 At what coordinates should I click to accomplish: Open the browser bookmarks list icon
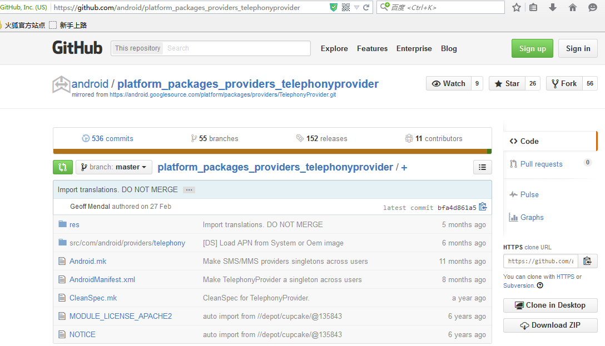533,7
